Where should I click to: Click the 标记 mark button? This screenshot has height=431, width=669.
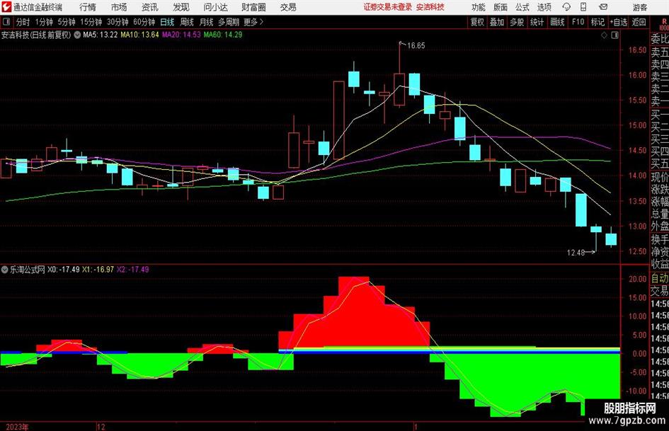click(597, 22)
